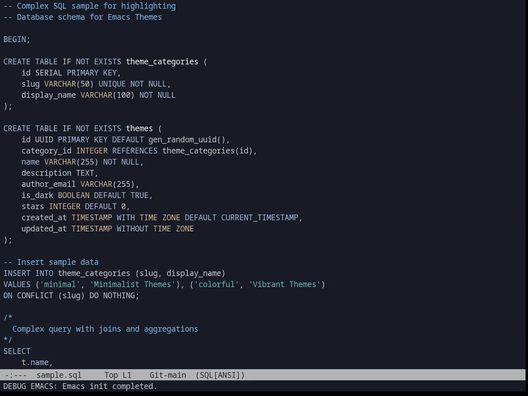Click the 'Vibrant Themes' string literal

pos(285,284)
